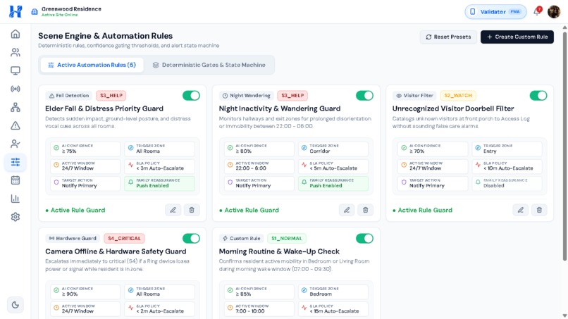Click 'Push Enabled' in Fall Detection card
Viewport: 568px width, 319px height.
tap(152, 186)
